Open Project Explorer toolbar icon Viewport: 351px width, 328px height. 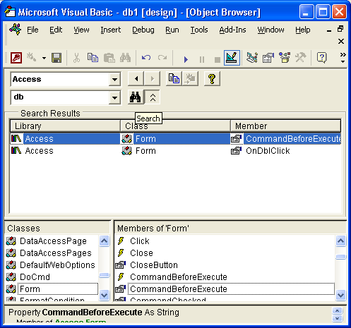tap(252, 58)
